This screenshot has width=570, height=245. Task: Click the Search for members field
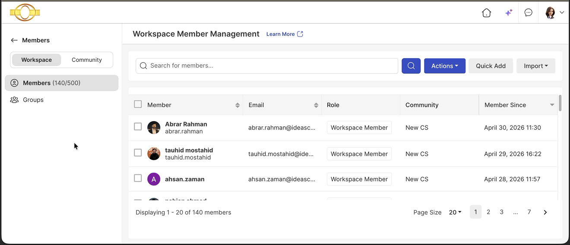[267, 66]
